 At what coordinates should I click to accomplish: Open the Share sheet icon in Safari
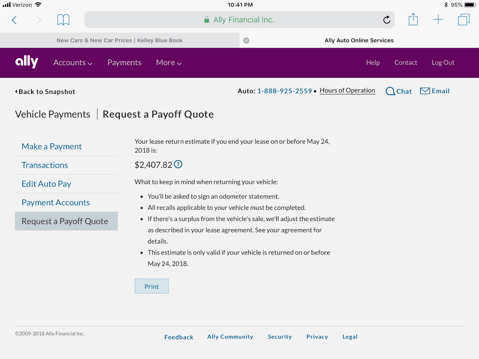(413, 19)
